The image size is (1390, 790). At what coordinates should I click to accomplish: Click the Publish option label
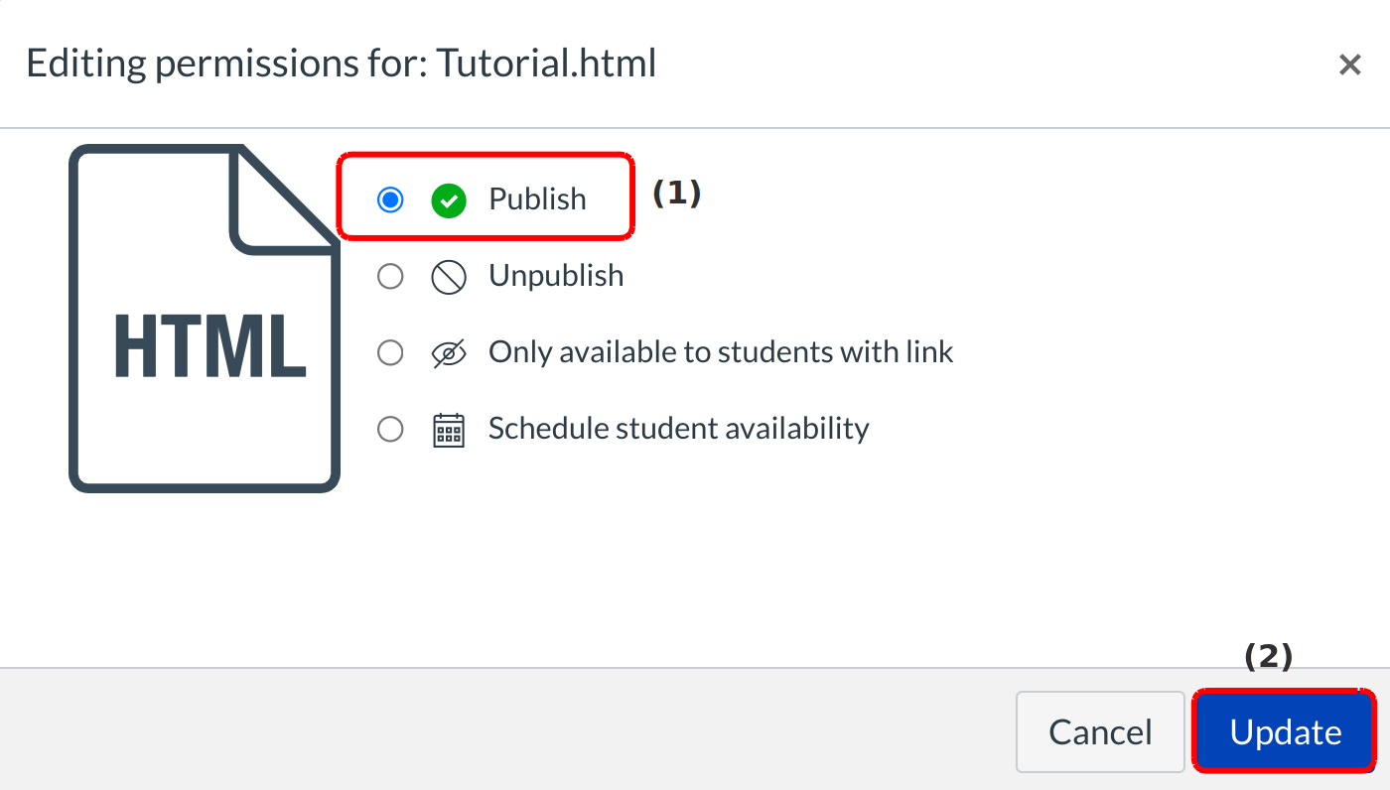click(537, 199)
